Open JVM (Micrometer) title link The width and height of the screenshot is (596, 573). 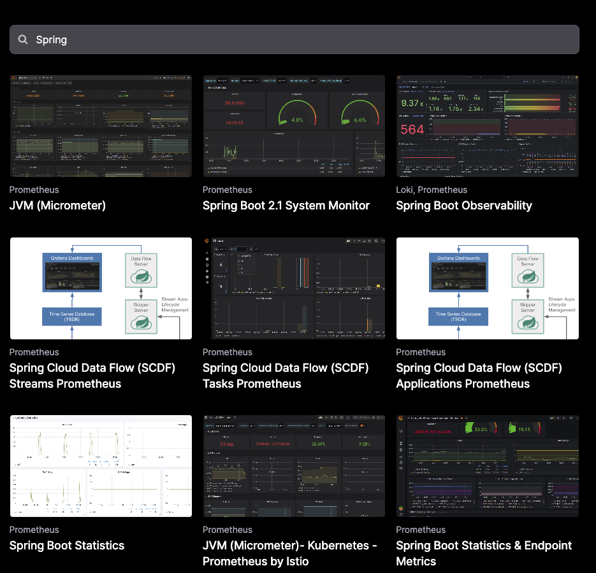point(57,206)
